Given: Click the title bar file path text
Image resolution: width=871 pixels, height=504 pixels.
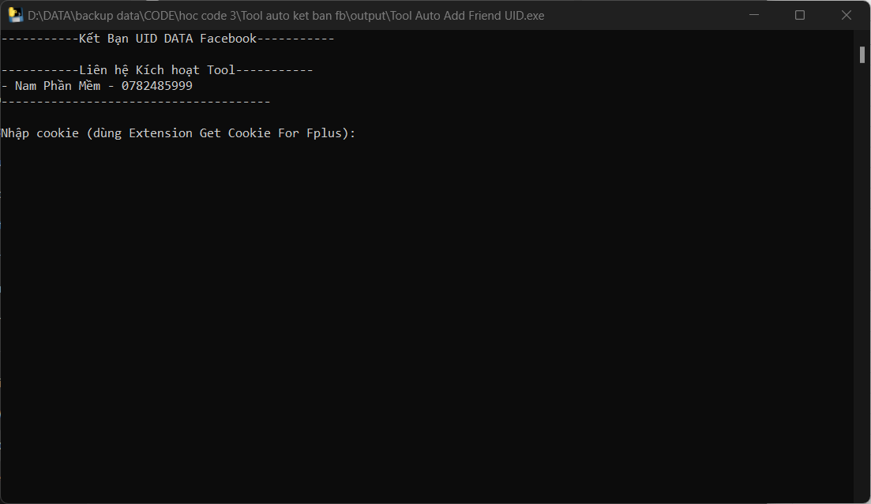Looking at the screenshot, I should [x=286, y=16].
